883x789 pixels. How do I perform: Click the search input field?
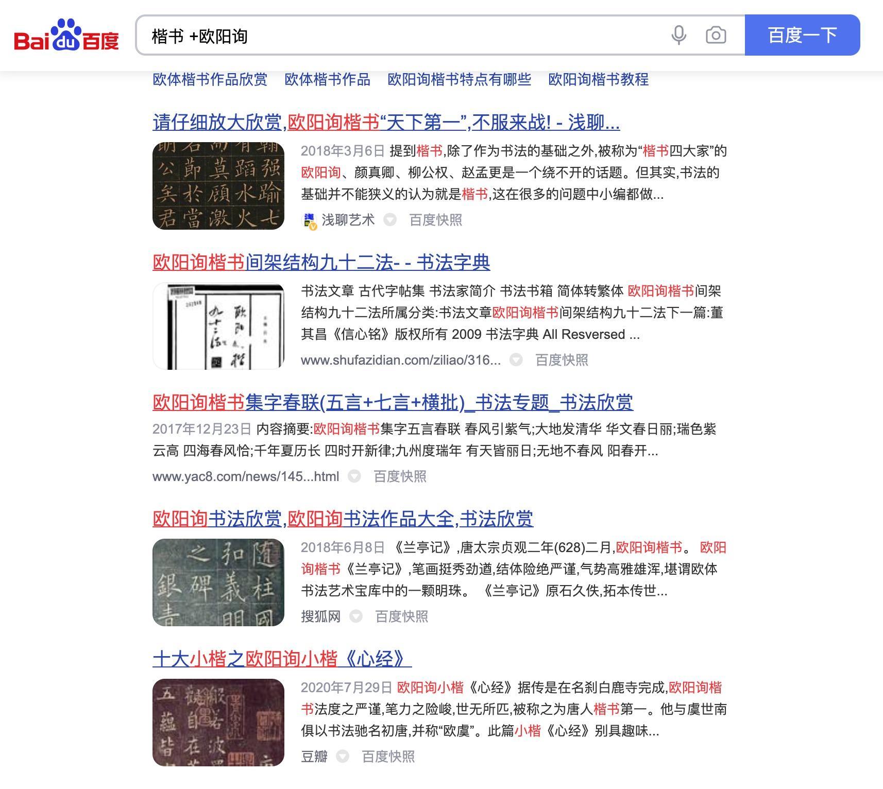[x=402, y=35]
